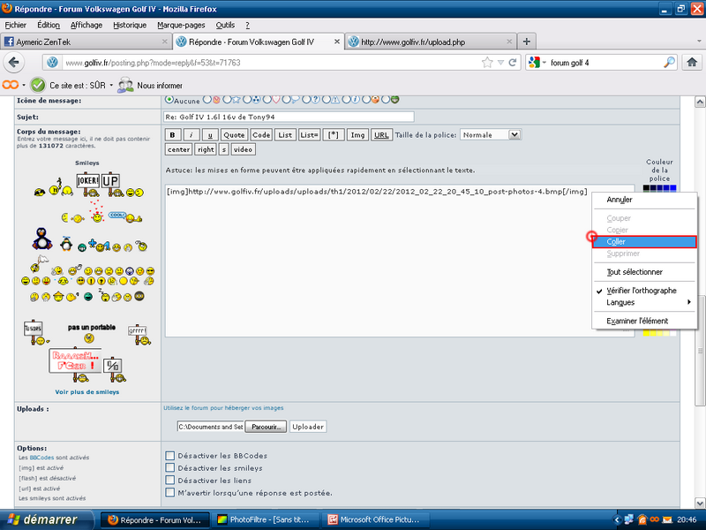
Task: Expand the Langues submenu arrow
Action: point(689,302)
